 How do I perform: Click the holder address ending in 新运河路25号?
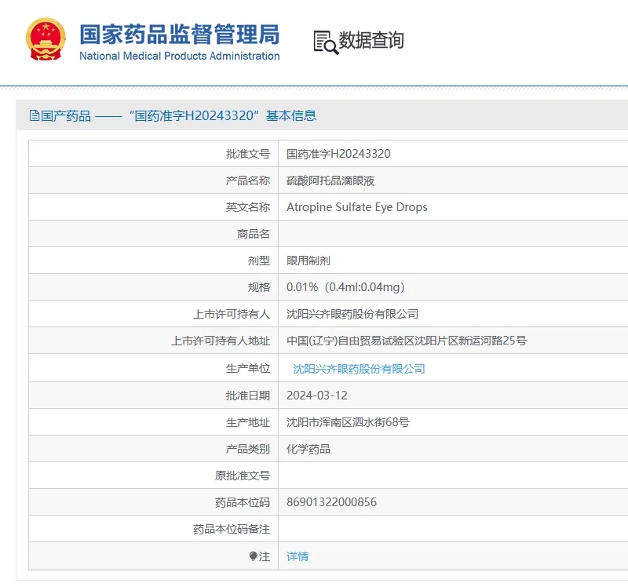tap(406, 341)
